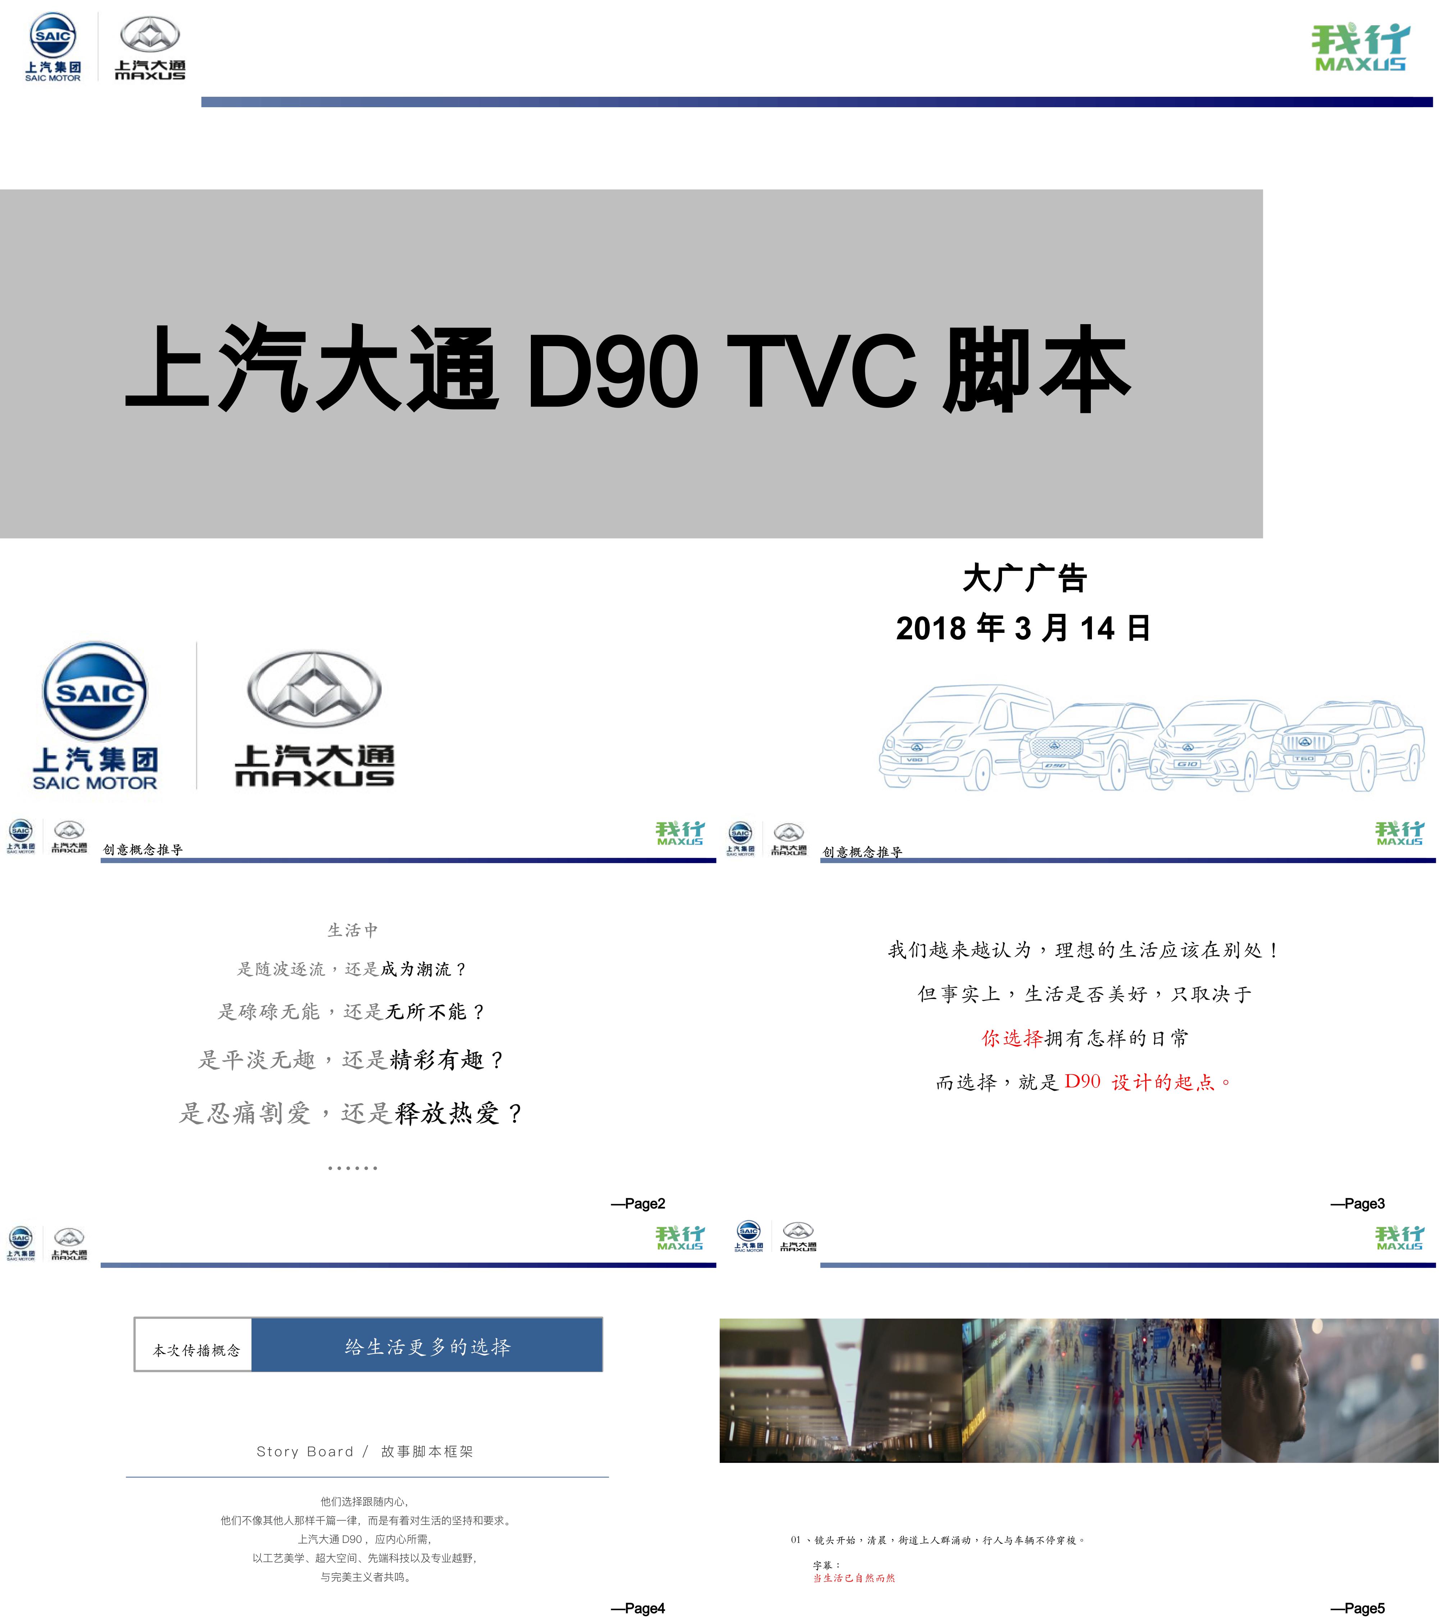This screenshot has height=1619, width=1439.
Task: Click the 我行 MAXUS logo on the Page2 slide
Action: point(680,833)
